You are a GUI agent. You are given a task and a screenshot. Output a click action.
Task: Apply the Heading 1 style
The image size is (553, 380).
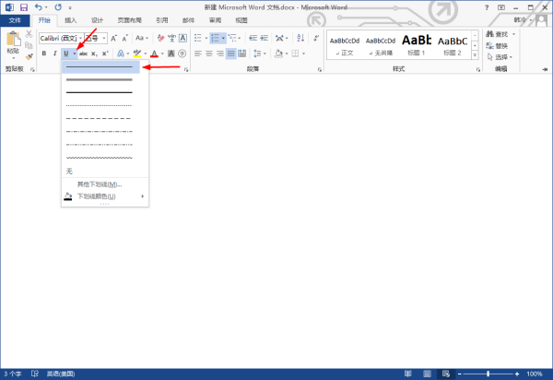pyautogui.click(x=417, y=45)
